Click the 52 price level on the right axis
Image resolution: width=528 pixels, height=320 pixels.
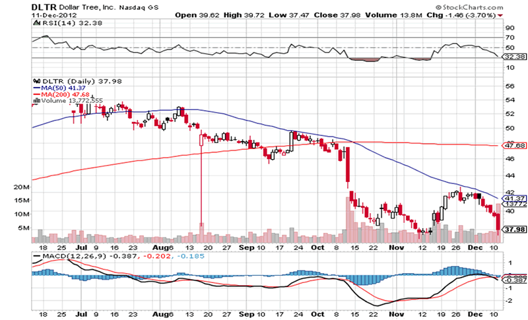[510, 113]
